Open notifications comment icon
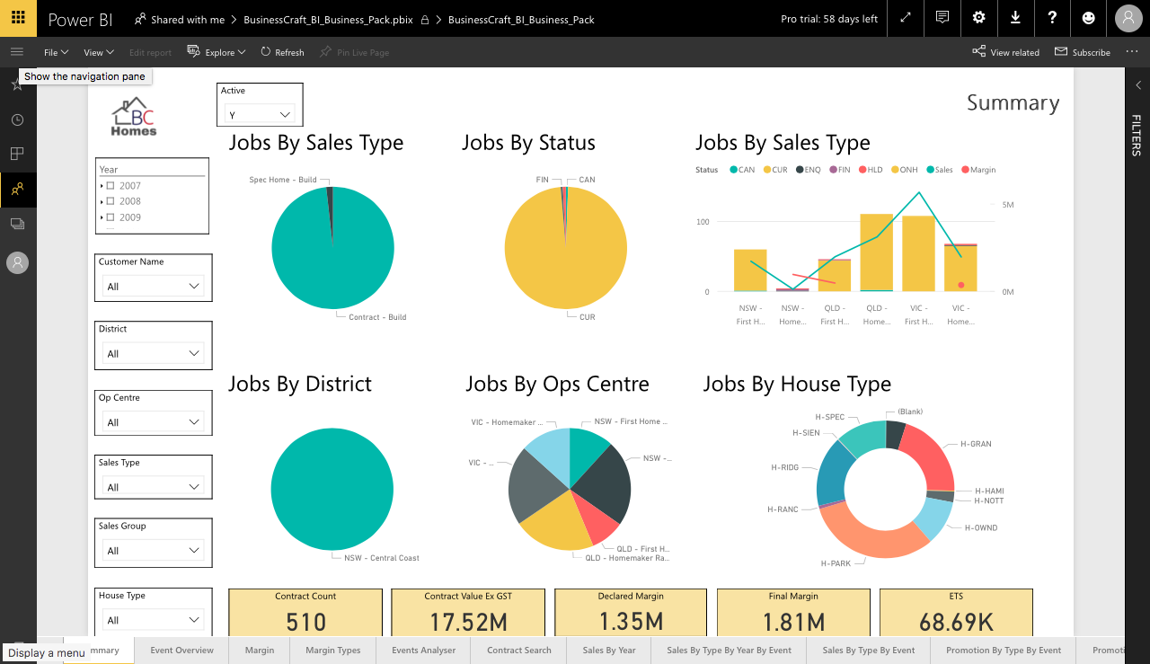1150x664 pixels. point(942,18)
